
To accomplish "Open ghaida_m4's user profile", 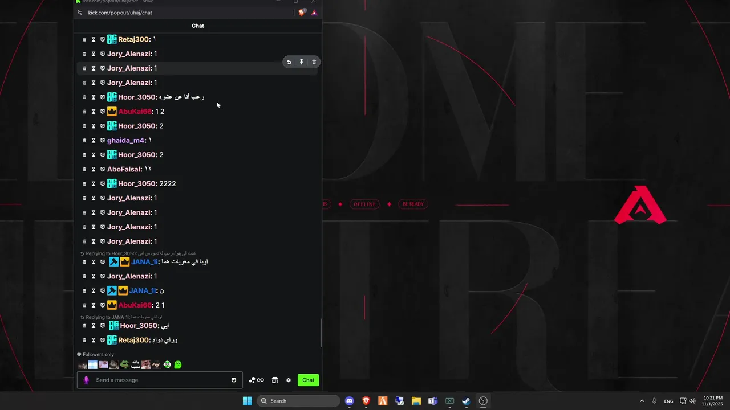I will point(126,141).
